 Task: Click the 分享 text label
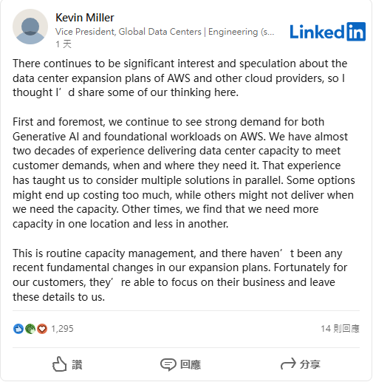click(x=310, y=364)
